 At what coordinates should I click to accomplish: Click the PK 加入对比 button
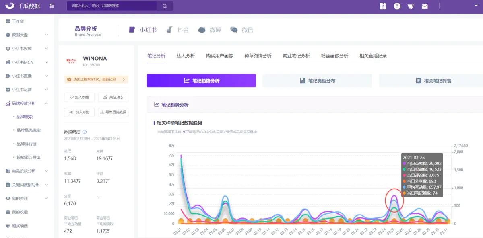[x=79, y=112]
